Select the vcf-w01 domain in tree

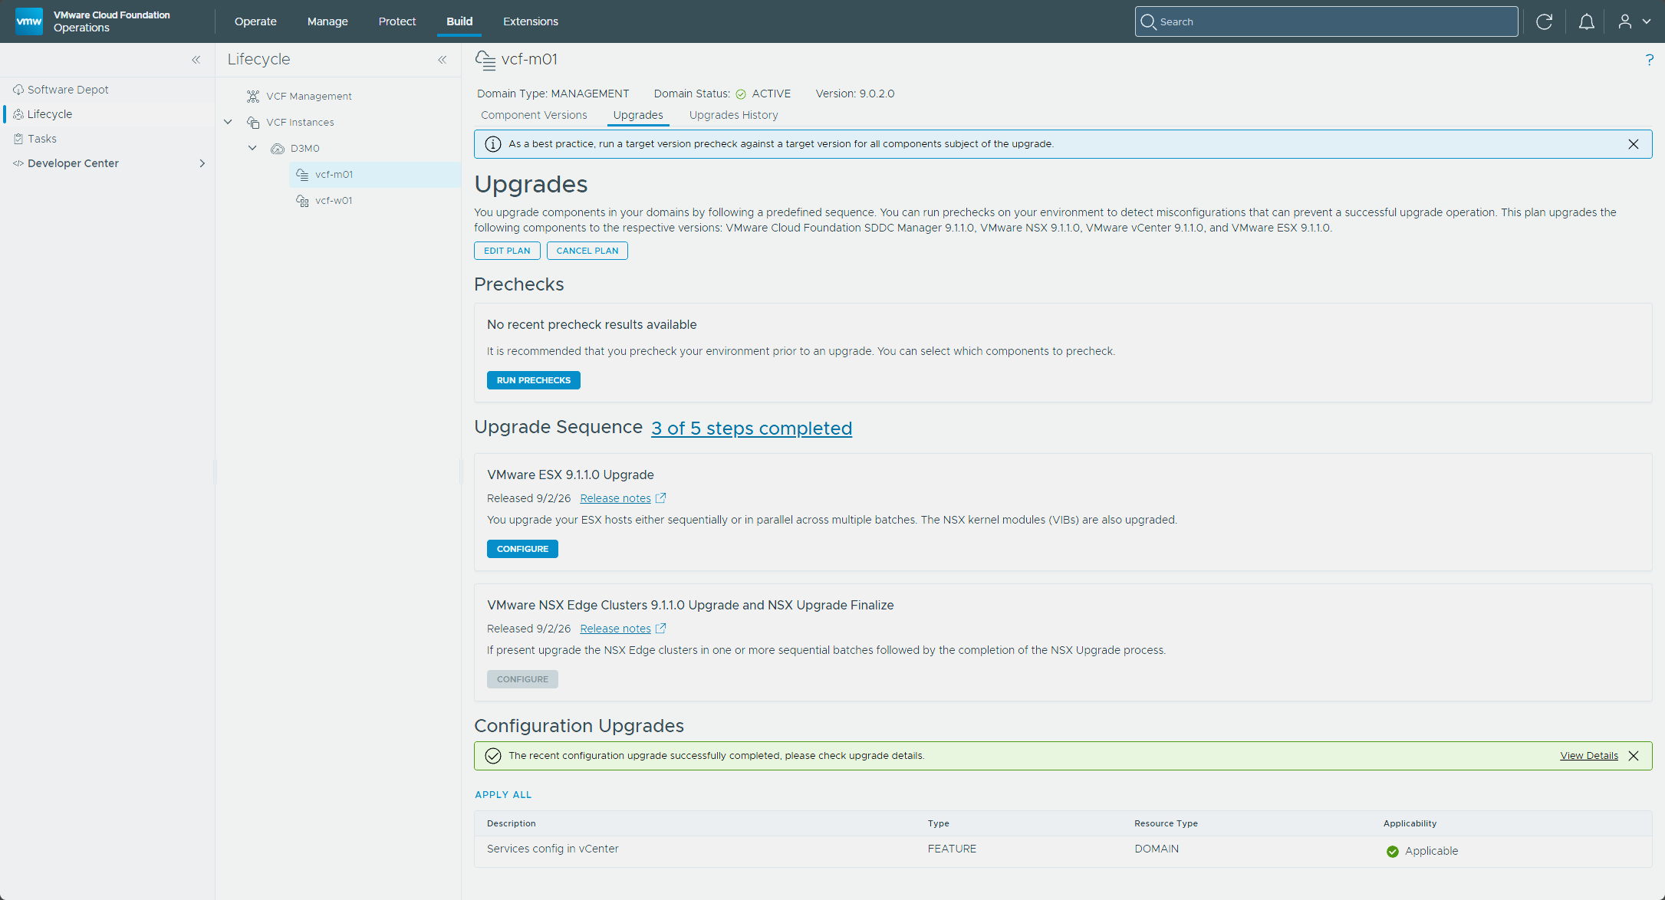click(334, 201)
